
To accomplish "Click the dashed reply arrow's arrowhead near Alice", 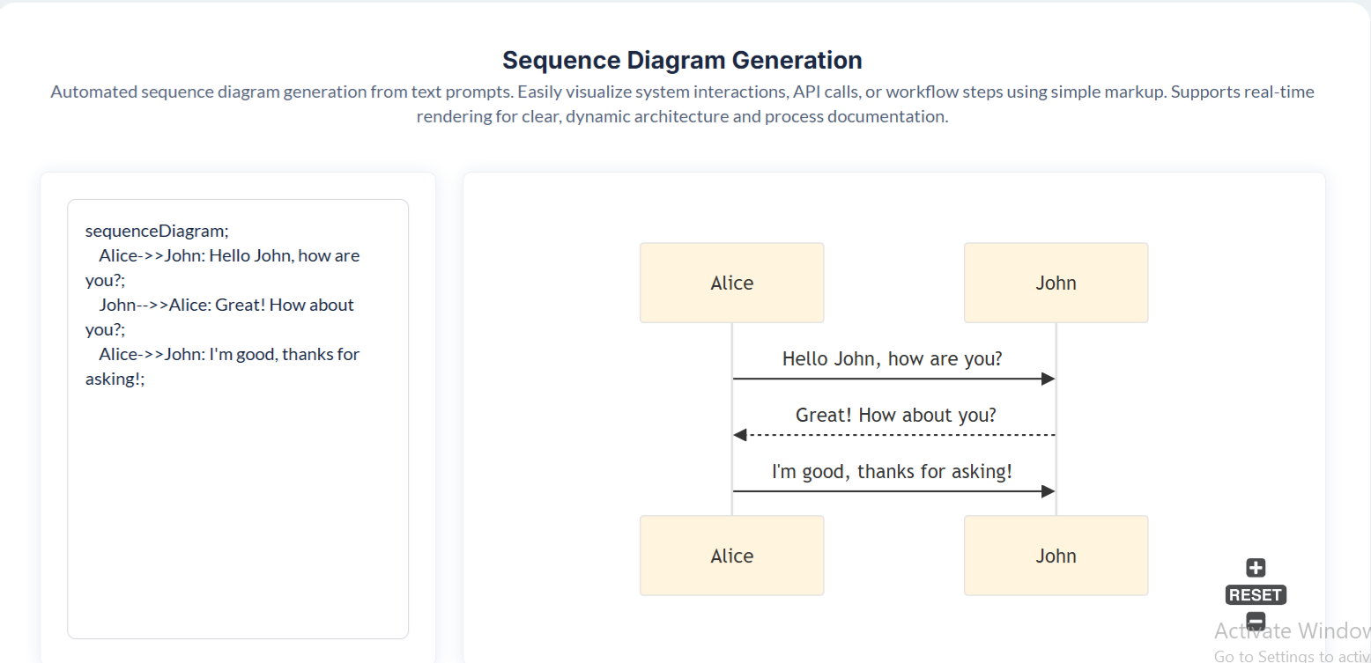I will click(740, 435).
